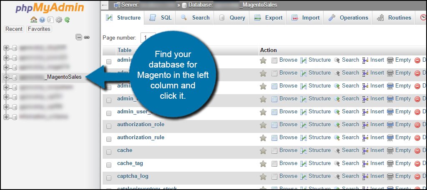Click Search link in captcha_log row
Image resolution: width=427 pixels, height=190 pixels.
350,176
